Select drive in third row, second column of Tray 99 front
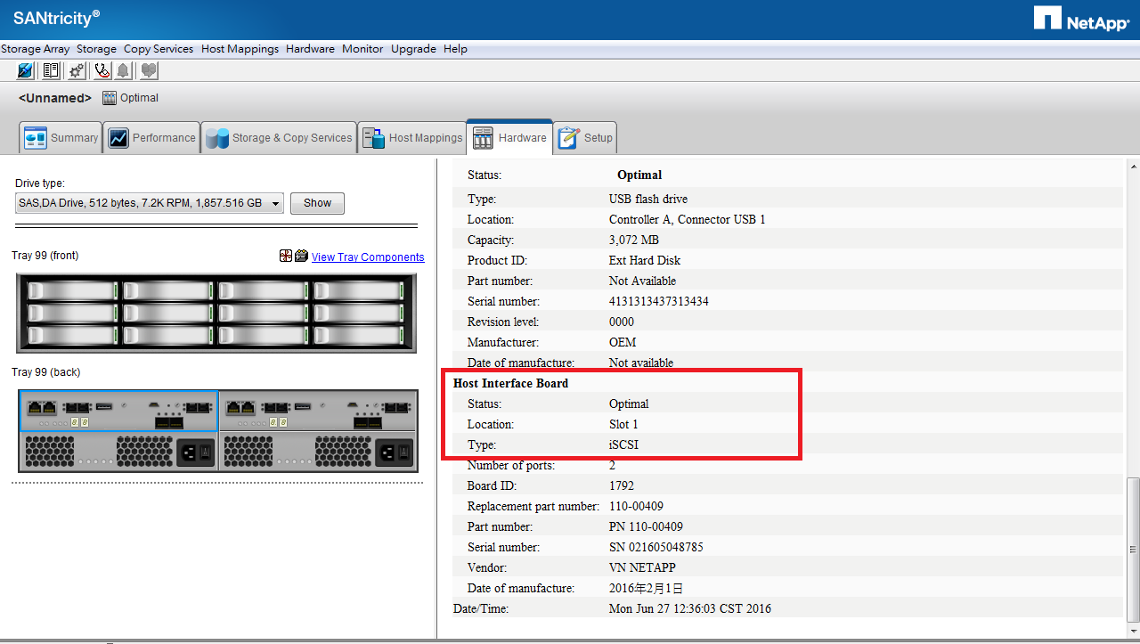 (168, 335)
